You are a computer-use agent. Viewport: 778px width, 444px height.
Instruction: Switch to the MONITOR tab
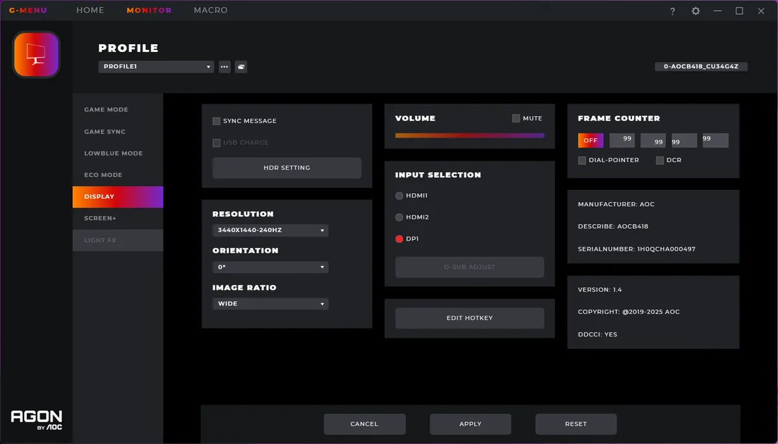(149, 11)
